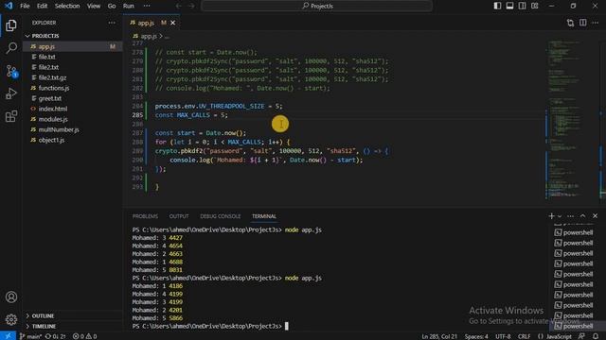Click the ProjectJs command center search box
This screenshot has height=340, width=606.
tap(316, 6)
